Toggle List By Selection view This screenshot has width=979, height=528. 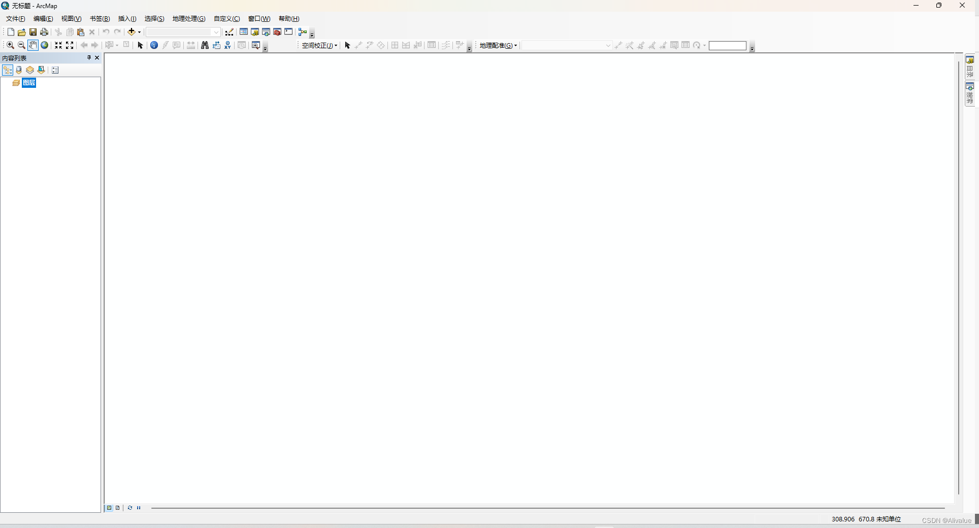(x=41, y=70)
